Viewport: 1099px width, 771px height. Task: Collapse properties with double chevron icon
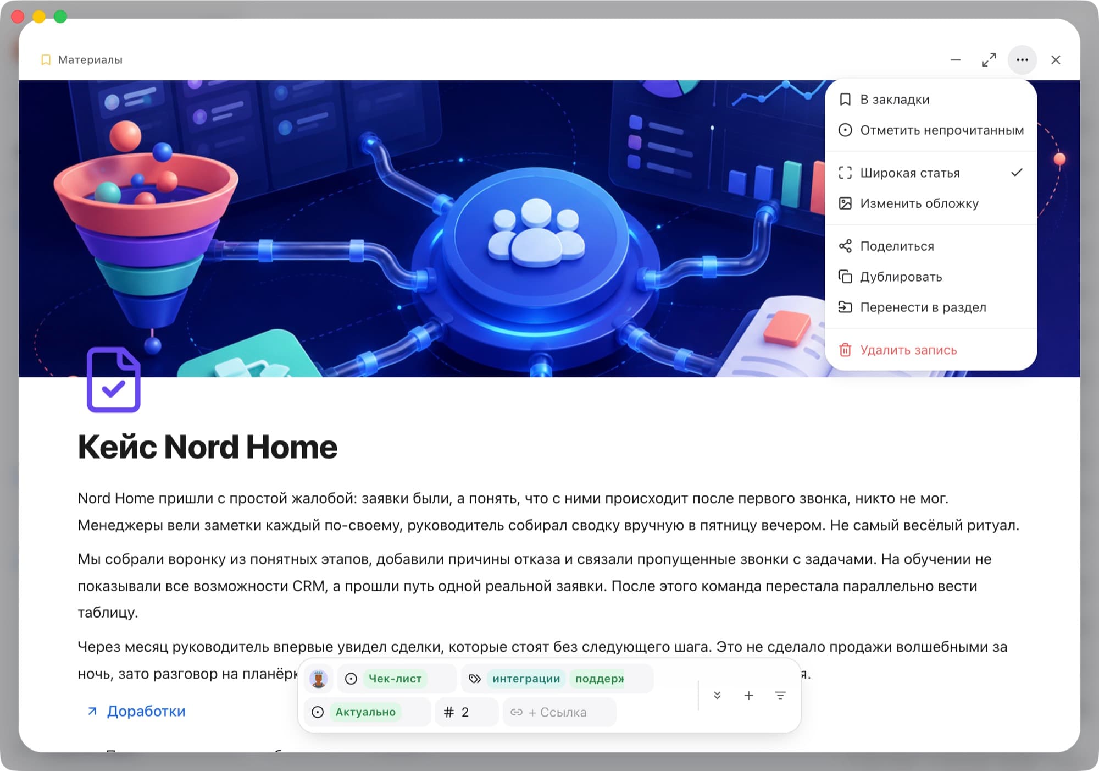717,695
